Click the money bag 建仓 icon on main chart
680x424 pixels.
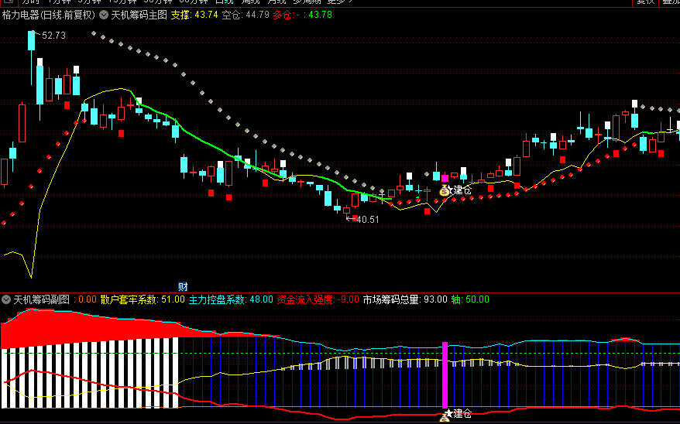coord(445,190)
